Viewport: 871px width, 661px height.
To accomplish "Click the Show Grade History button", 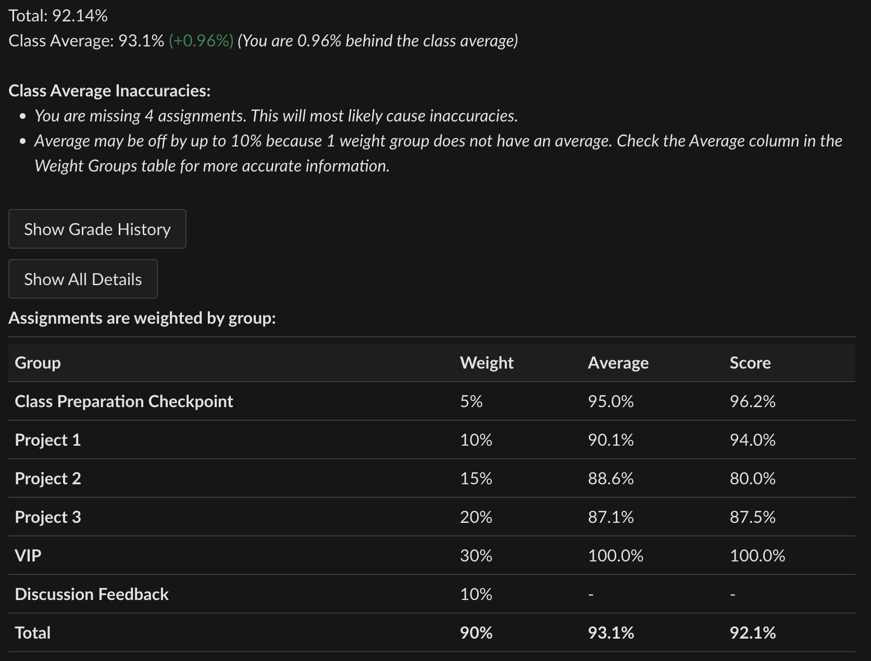I will (x=97, y=229).
